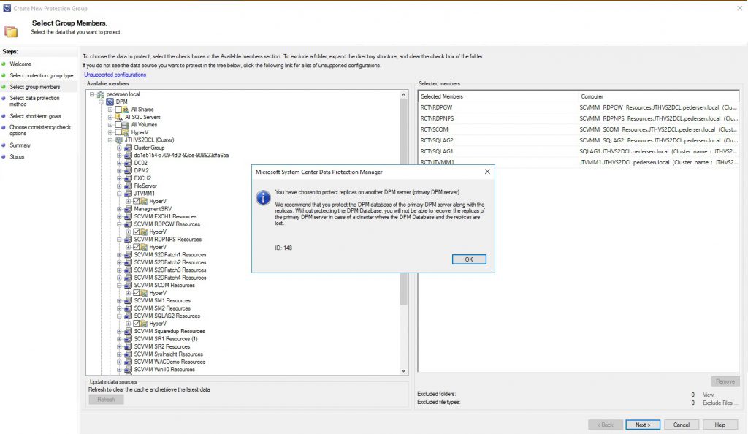Select the RCT\SQLAG1 row in Selected members

coord(579,151)
